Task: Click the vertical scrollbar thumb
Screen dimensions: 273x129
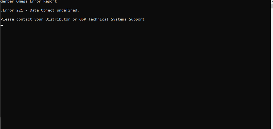Action: 272,6
